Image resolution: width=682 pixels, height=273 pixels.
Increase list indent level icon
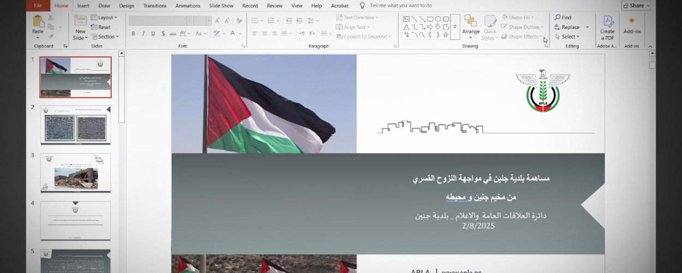tap(299, 21)
